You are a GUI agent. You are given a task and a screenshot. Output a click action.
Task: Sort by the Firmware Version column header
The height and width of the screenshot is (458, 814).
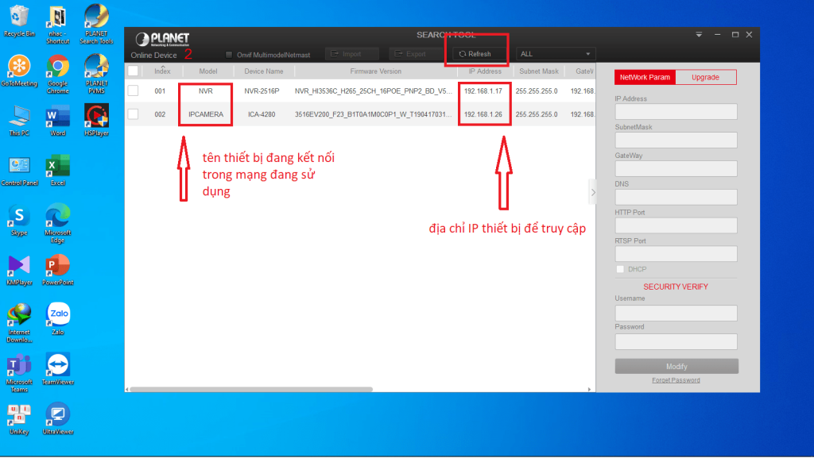pos(375,71)
